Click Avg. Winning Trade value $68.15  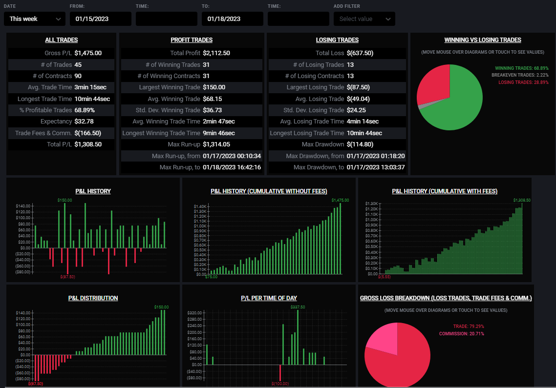point(213,99)
